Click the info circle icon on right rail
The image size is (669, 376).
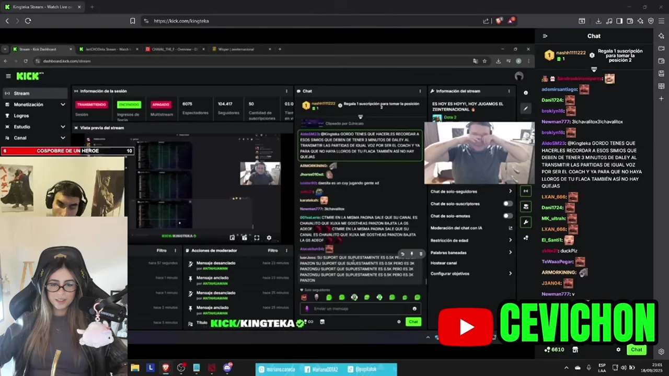pos(526,92)
